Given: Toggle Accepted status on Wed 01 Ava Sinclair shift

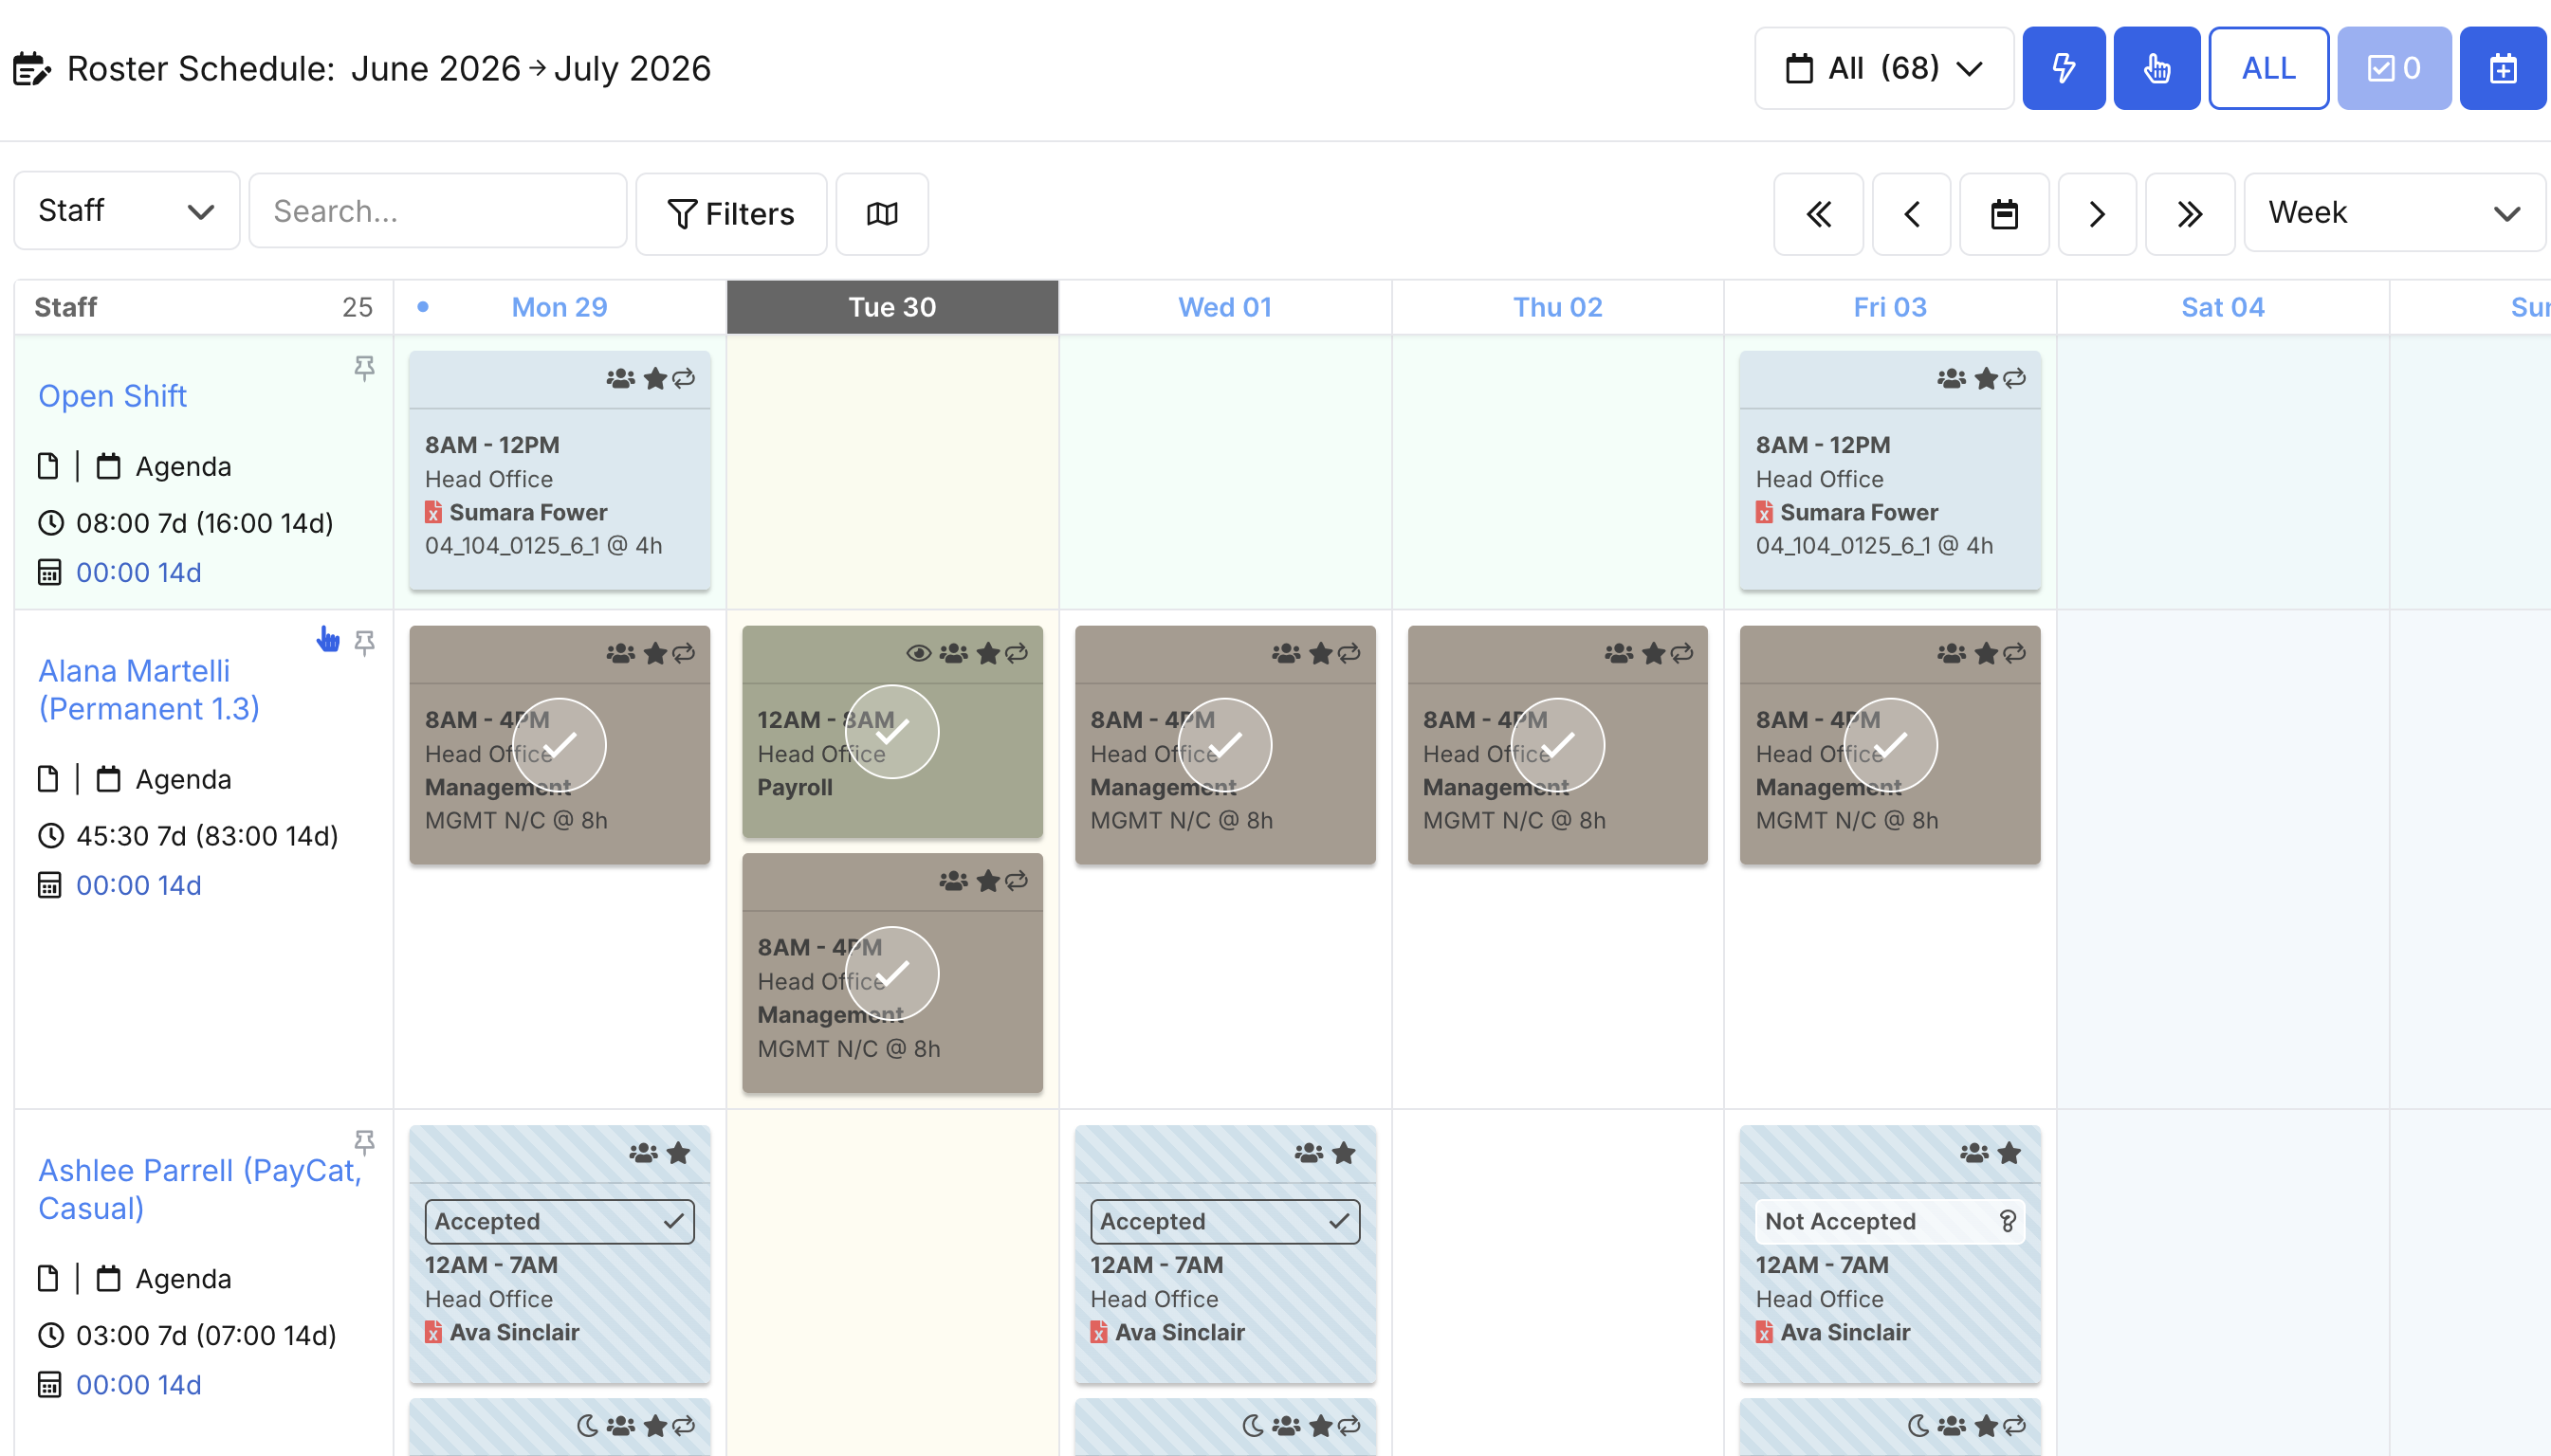Looking at the screenshot, I should (x=1224, y=1221).
